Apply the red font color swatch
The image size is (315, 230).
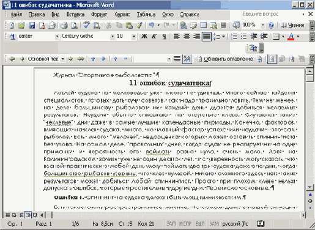pyautogui.click(x=291, y=37)
